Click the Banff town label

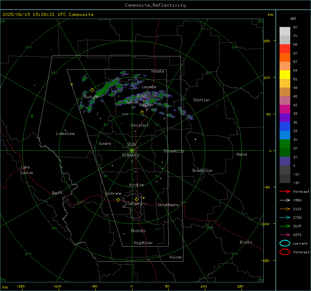tap(57, 193)
